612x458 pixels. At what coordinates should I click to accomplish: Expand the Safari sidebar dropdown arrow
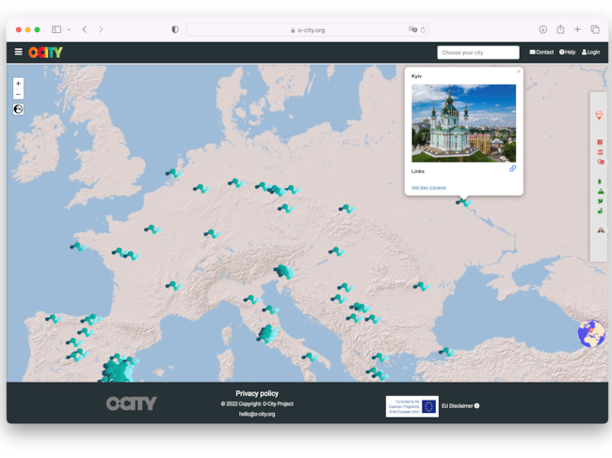coord(69,30)
